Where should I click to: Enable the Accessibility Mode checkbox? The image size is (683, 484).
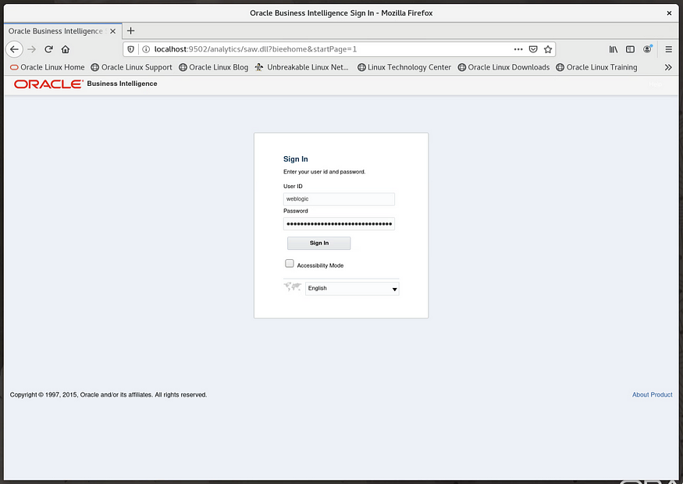[x=290, y=264]
